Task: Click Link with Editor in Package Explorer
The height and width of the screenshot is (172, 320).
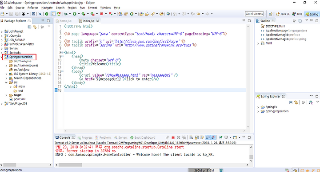Action: [35, 27]
